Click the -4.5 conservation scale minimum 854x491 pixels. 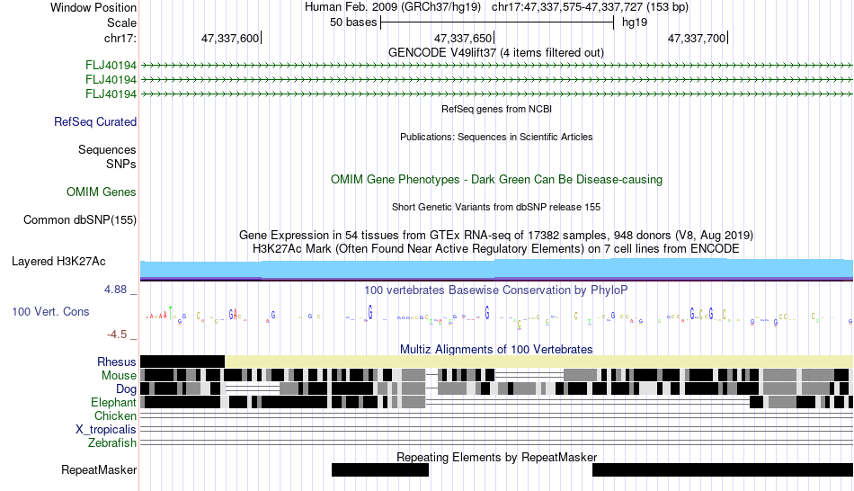pyautogui.click(x=117, y=334)
